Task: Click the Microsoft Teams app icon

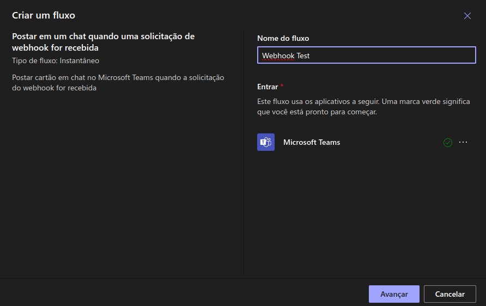Action: (x=266, y=142)
